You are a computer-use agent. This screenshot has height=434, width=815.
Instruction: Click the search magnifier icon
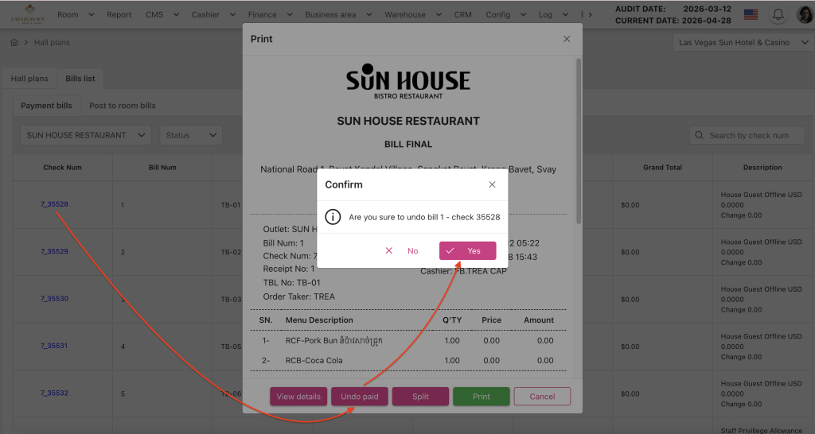[x=700, y=135]
